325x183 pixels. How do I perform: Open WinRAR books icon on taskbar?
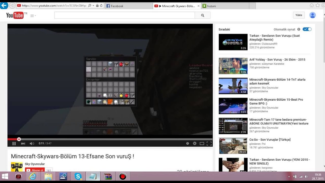pyautogui.click(x=108, y=176)
